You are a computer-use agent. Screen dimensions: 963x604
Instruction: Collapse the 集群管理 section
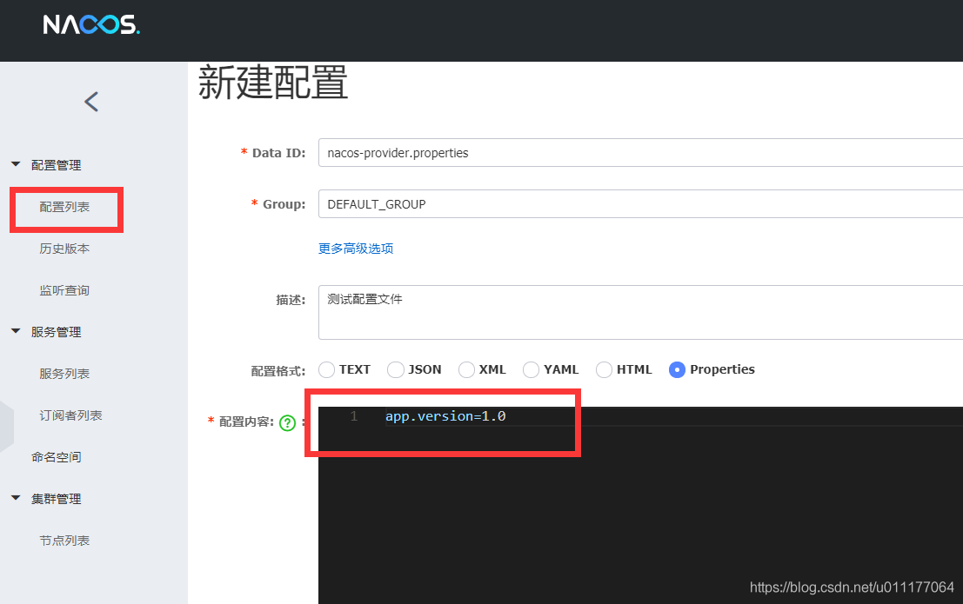[x=47, y=498]
